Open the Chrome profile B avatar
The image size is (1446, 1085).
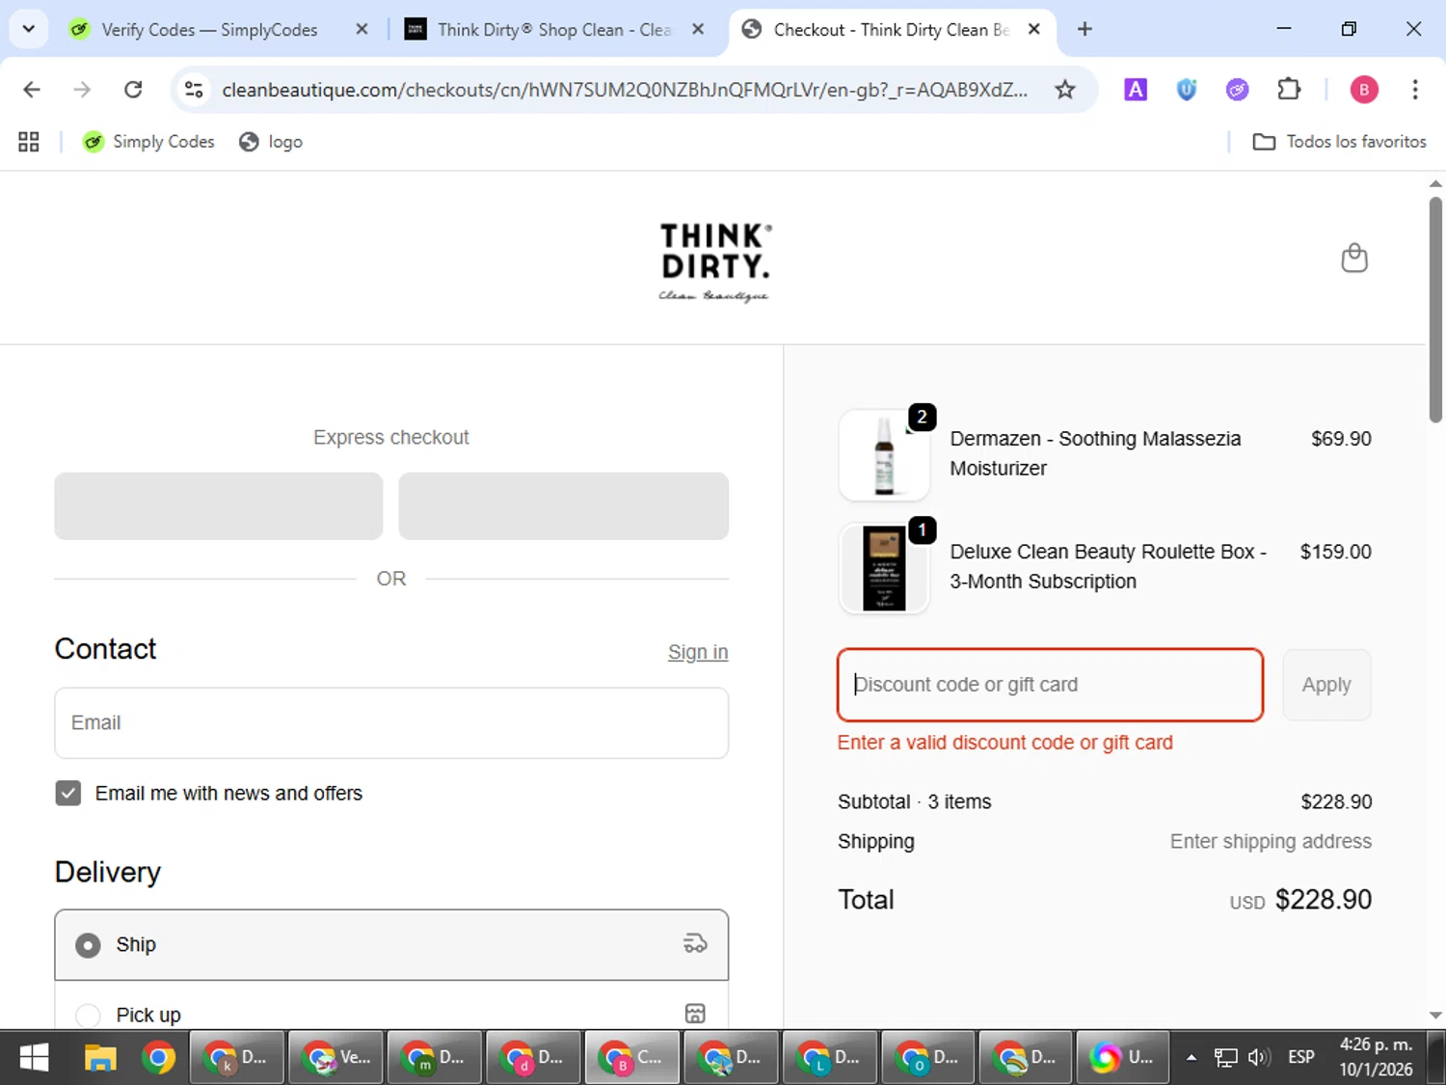point(1363,90)
